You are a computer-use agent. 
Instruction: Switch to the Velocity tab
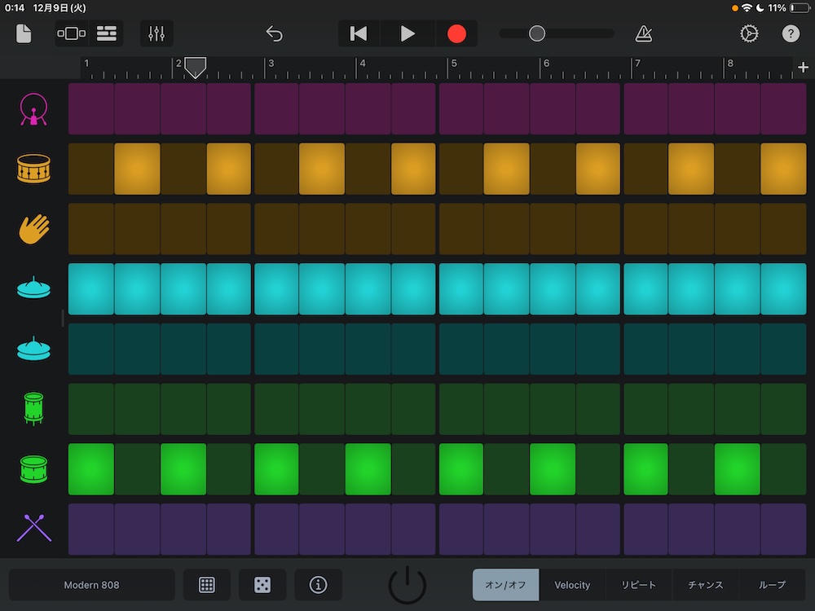[572, 584]
